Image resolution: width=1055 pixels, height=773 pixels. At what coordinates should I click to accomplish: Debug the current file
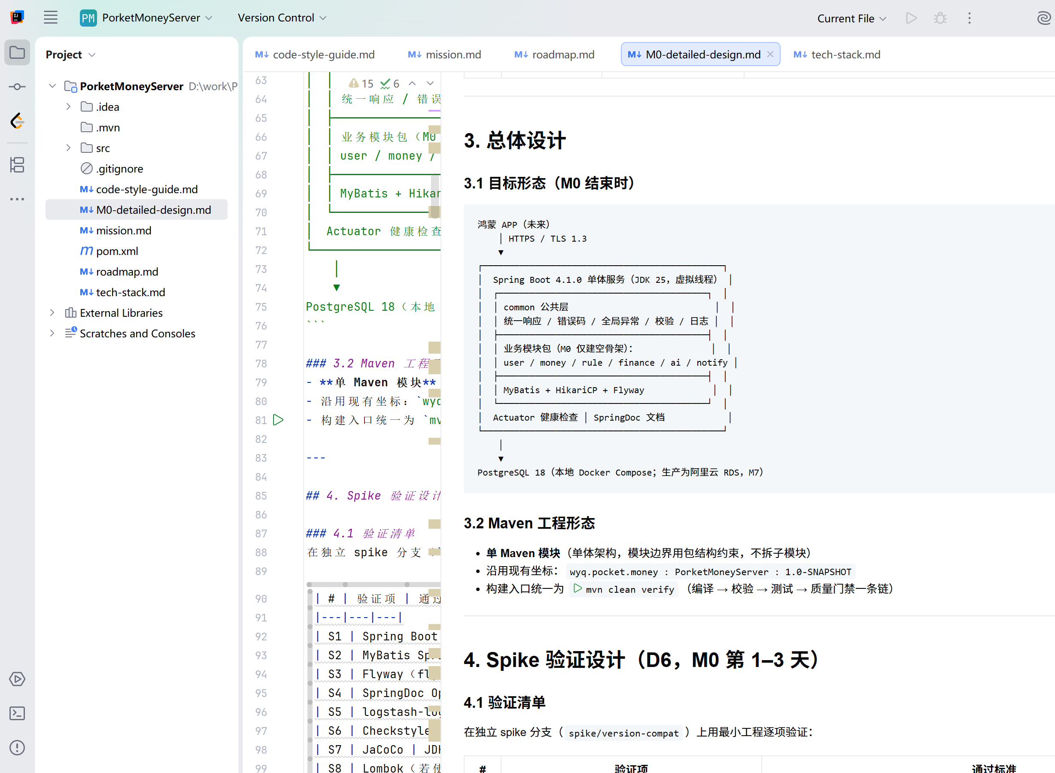pyautogui.click(x=940, y=18)
